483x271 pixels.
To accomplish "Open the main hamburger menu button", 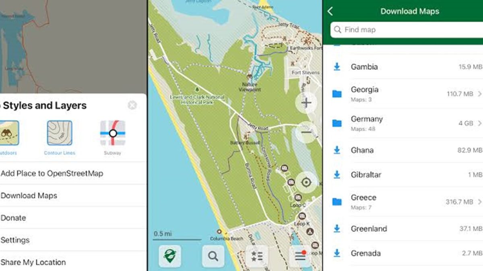I will pos(300,256).
